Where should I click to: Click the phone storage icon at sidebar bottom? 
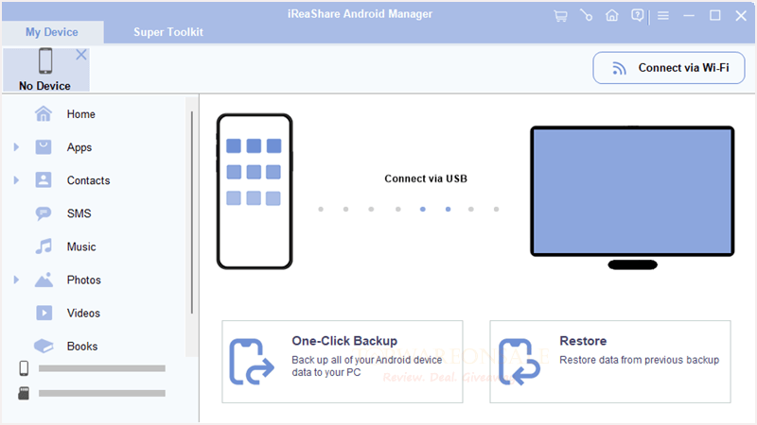(x=24, y=368)
